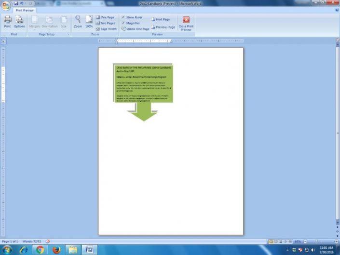Open Microsoft Office Word Help icon

337,10
